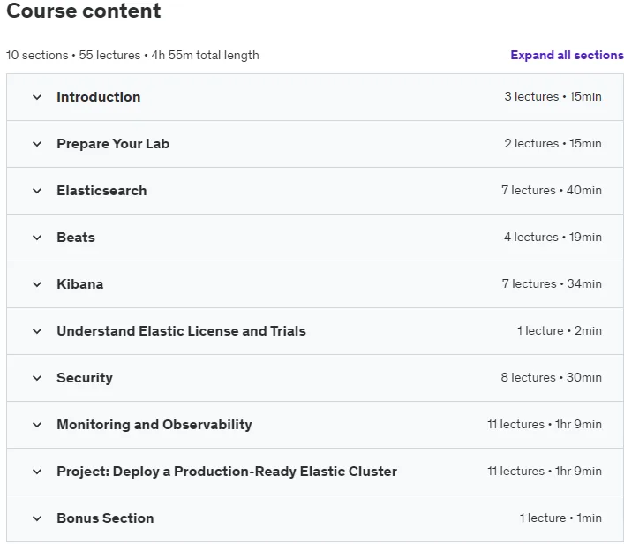This screenshot has height=544, width=624.
Task: Click the Course content heading
Action: pos(84,11)
